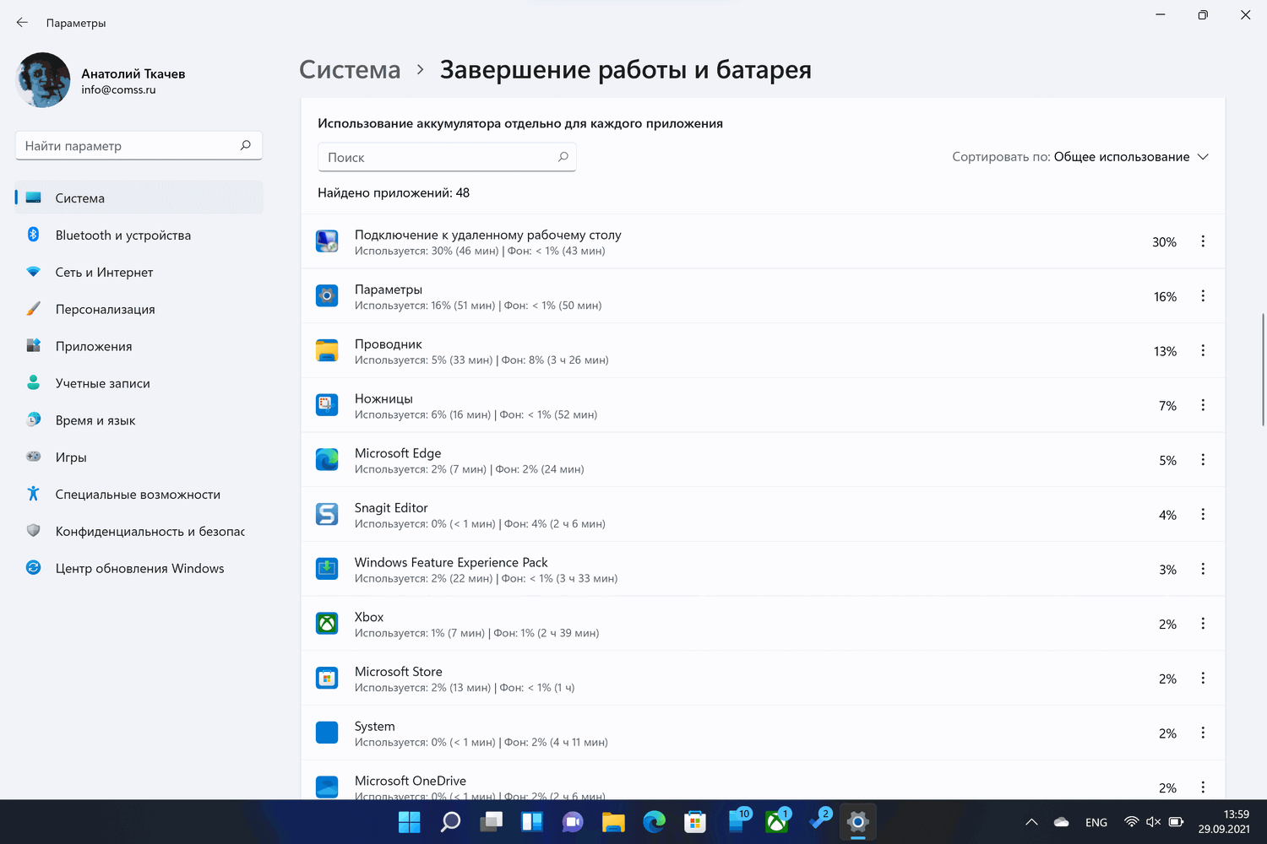Click the search magnifier in the app search box
Viewport: 1267px width, 844px height.
pyautogui.click(x=563, y=157)
